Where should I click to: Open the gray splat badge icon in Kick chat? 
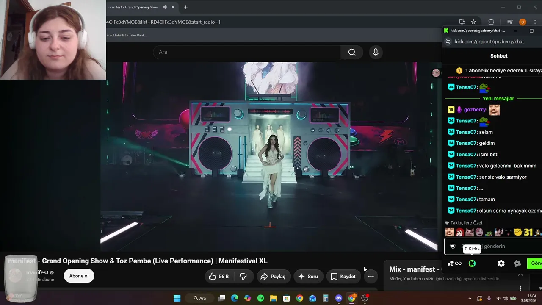click(517, 263)
